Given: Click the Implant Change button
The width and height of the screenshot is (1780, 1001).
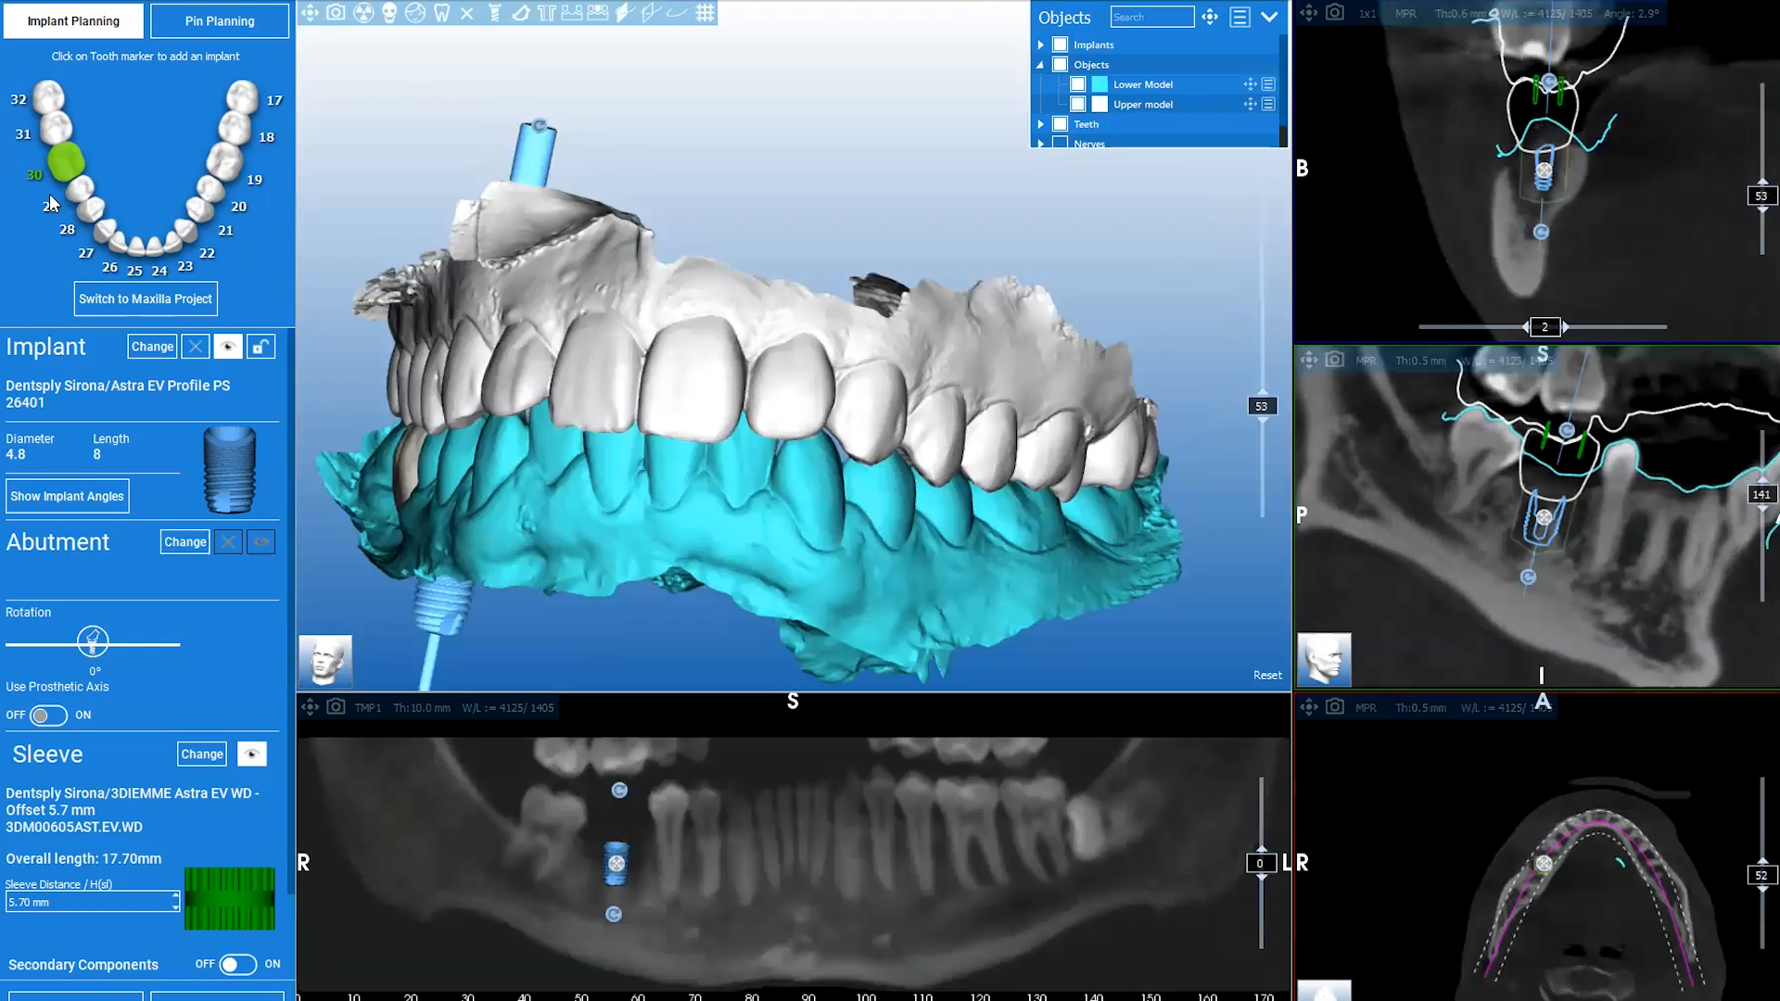Looking at the screenshot, I should point(152,347).
